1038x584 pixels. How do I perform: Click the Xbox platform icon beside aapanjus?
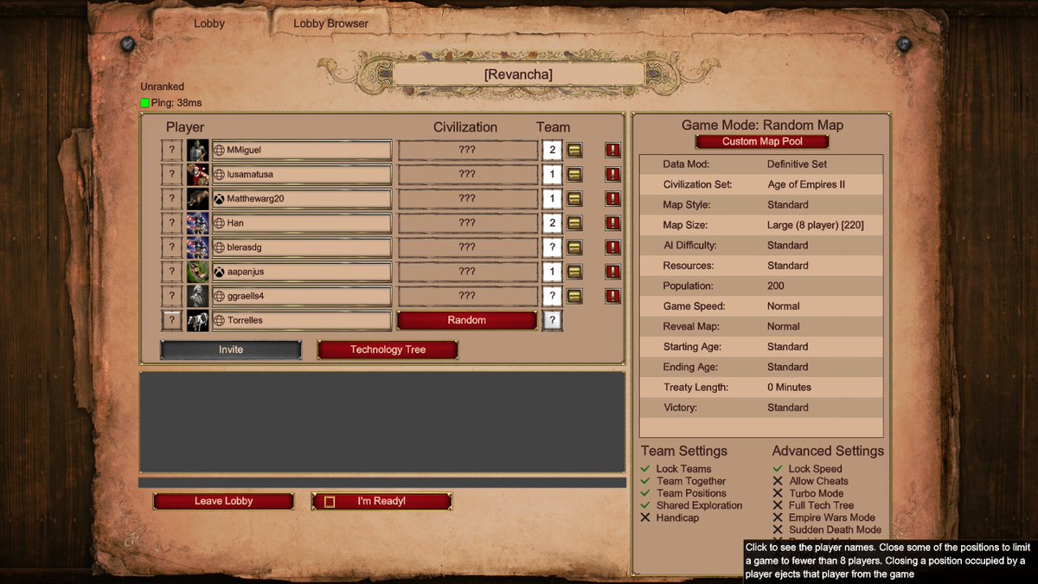220,272
